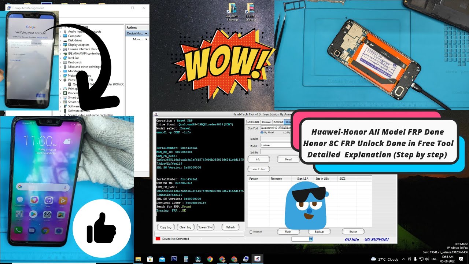Click the Audio inputs device icon
Image resolution: width=469 pixels, height=264 pixels.
tap(65, 32)
